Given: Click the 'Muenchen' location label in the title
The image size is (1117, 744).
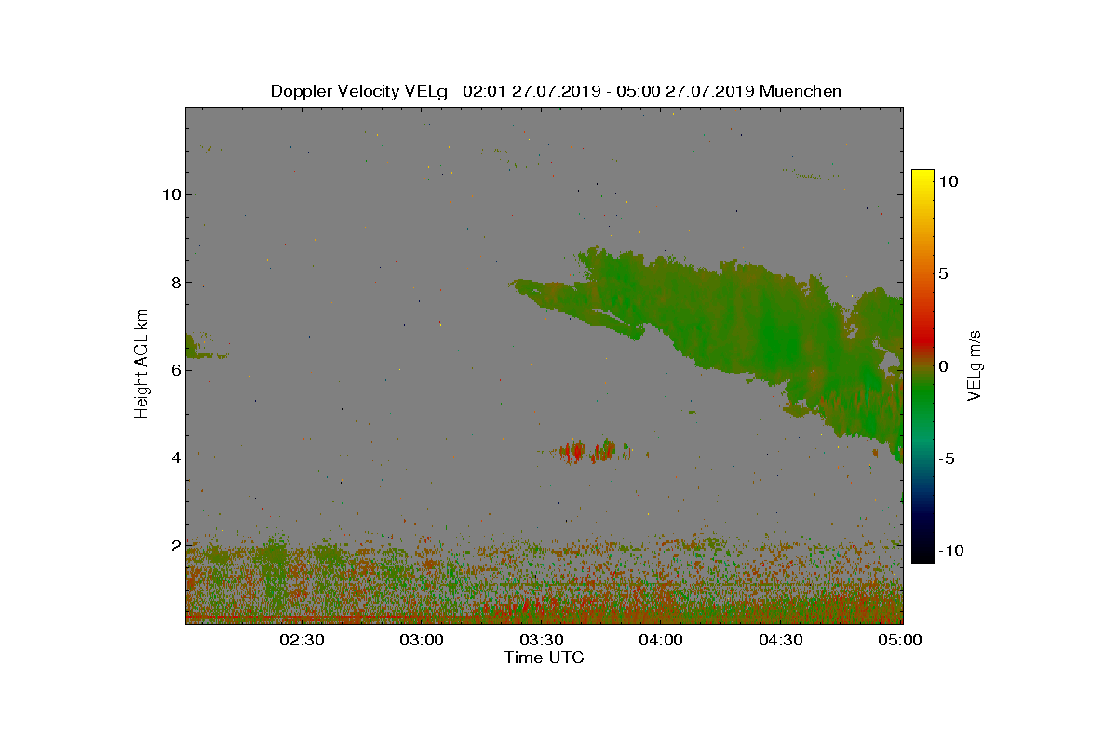Looking at the screenshot, I should (x=801, y=91).
